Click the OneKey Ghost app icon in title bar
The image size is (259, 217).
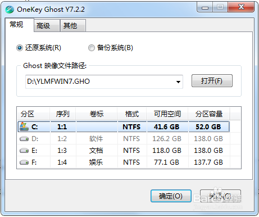click(x=10, y=10)
